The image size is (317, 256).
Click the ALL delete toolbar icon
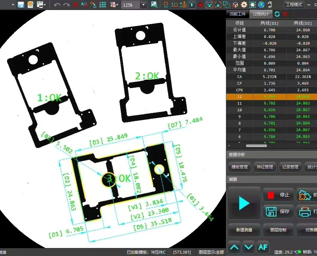click(x=84, y=5)
